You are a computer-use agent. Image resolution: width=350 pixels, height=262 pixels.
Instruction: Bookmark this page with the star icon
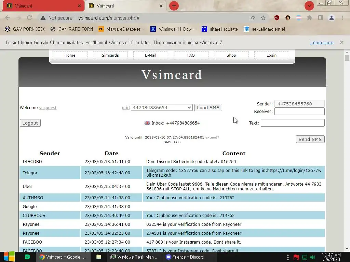pos(263,18)
